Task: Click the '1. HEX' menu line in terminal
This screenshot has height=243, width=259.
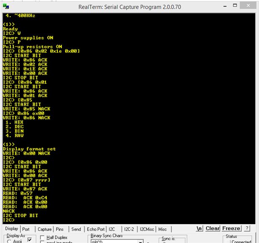Action: pyautogui.click(x=14, y=122)
